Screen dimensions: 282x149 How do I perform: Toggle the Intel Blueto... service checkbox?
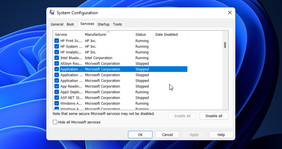(x=57, y=58)
